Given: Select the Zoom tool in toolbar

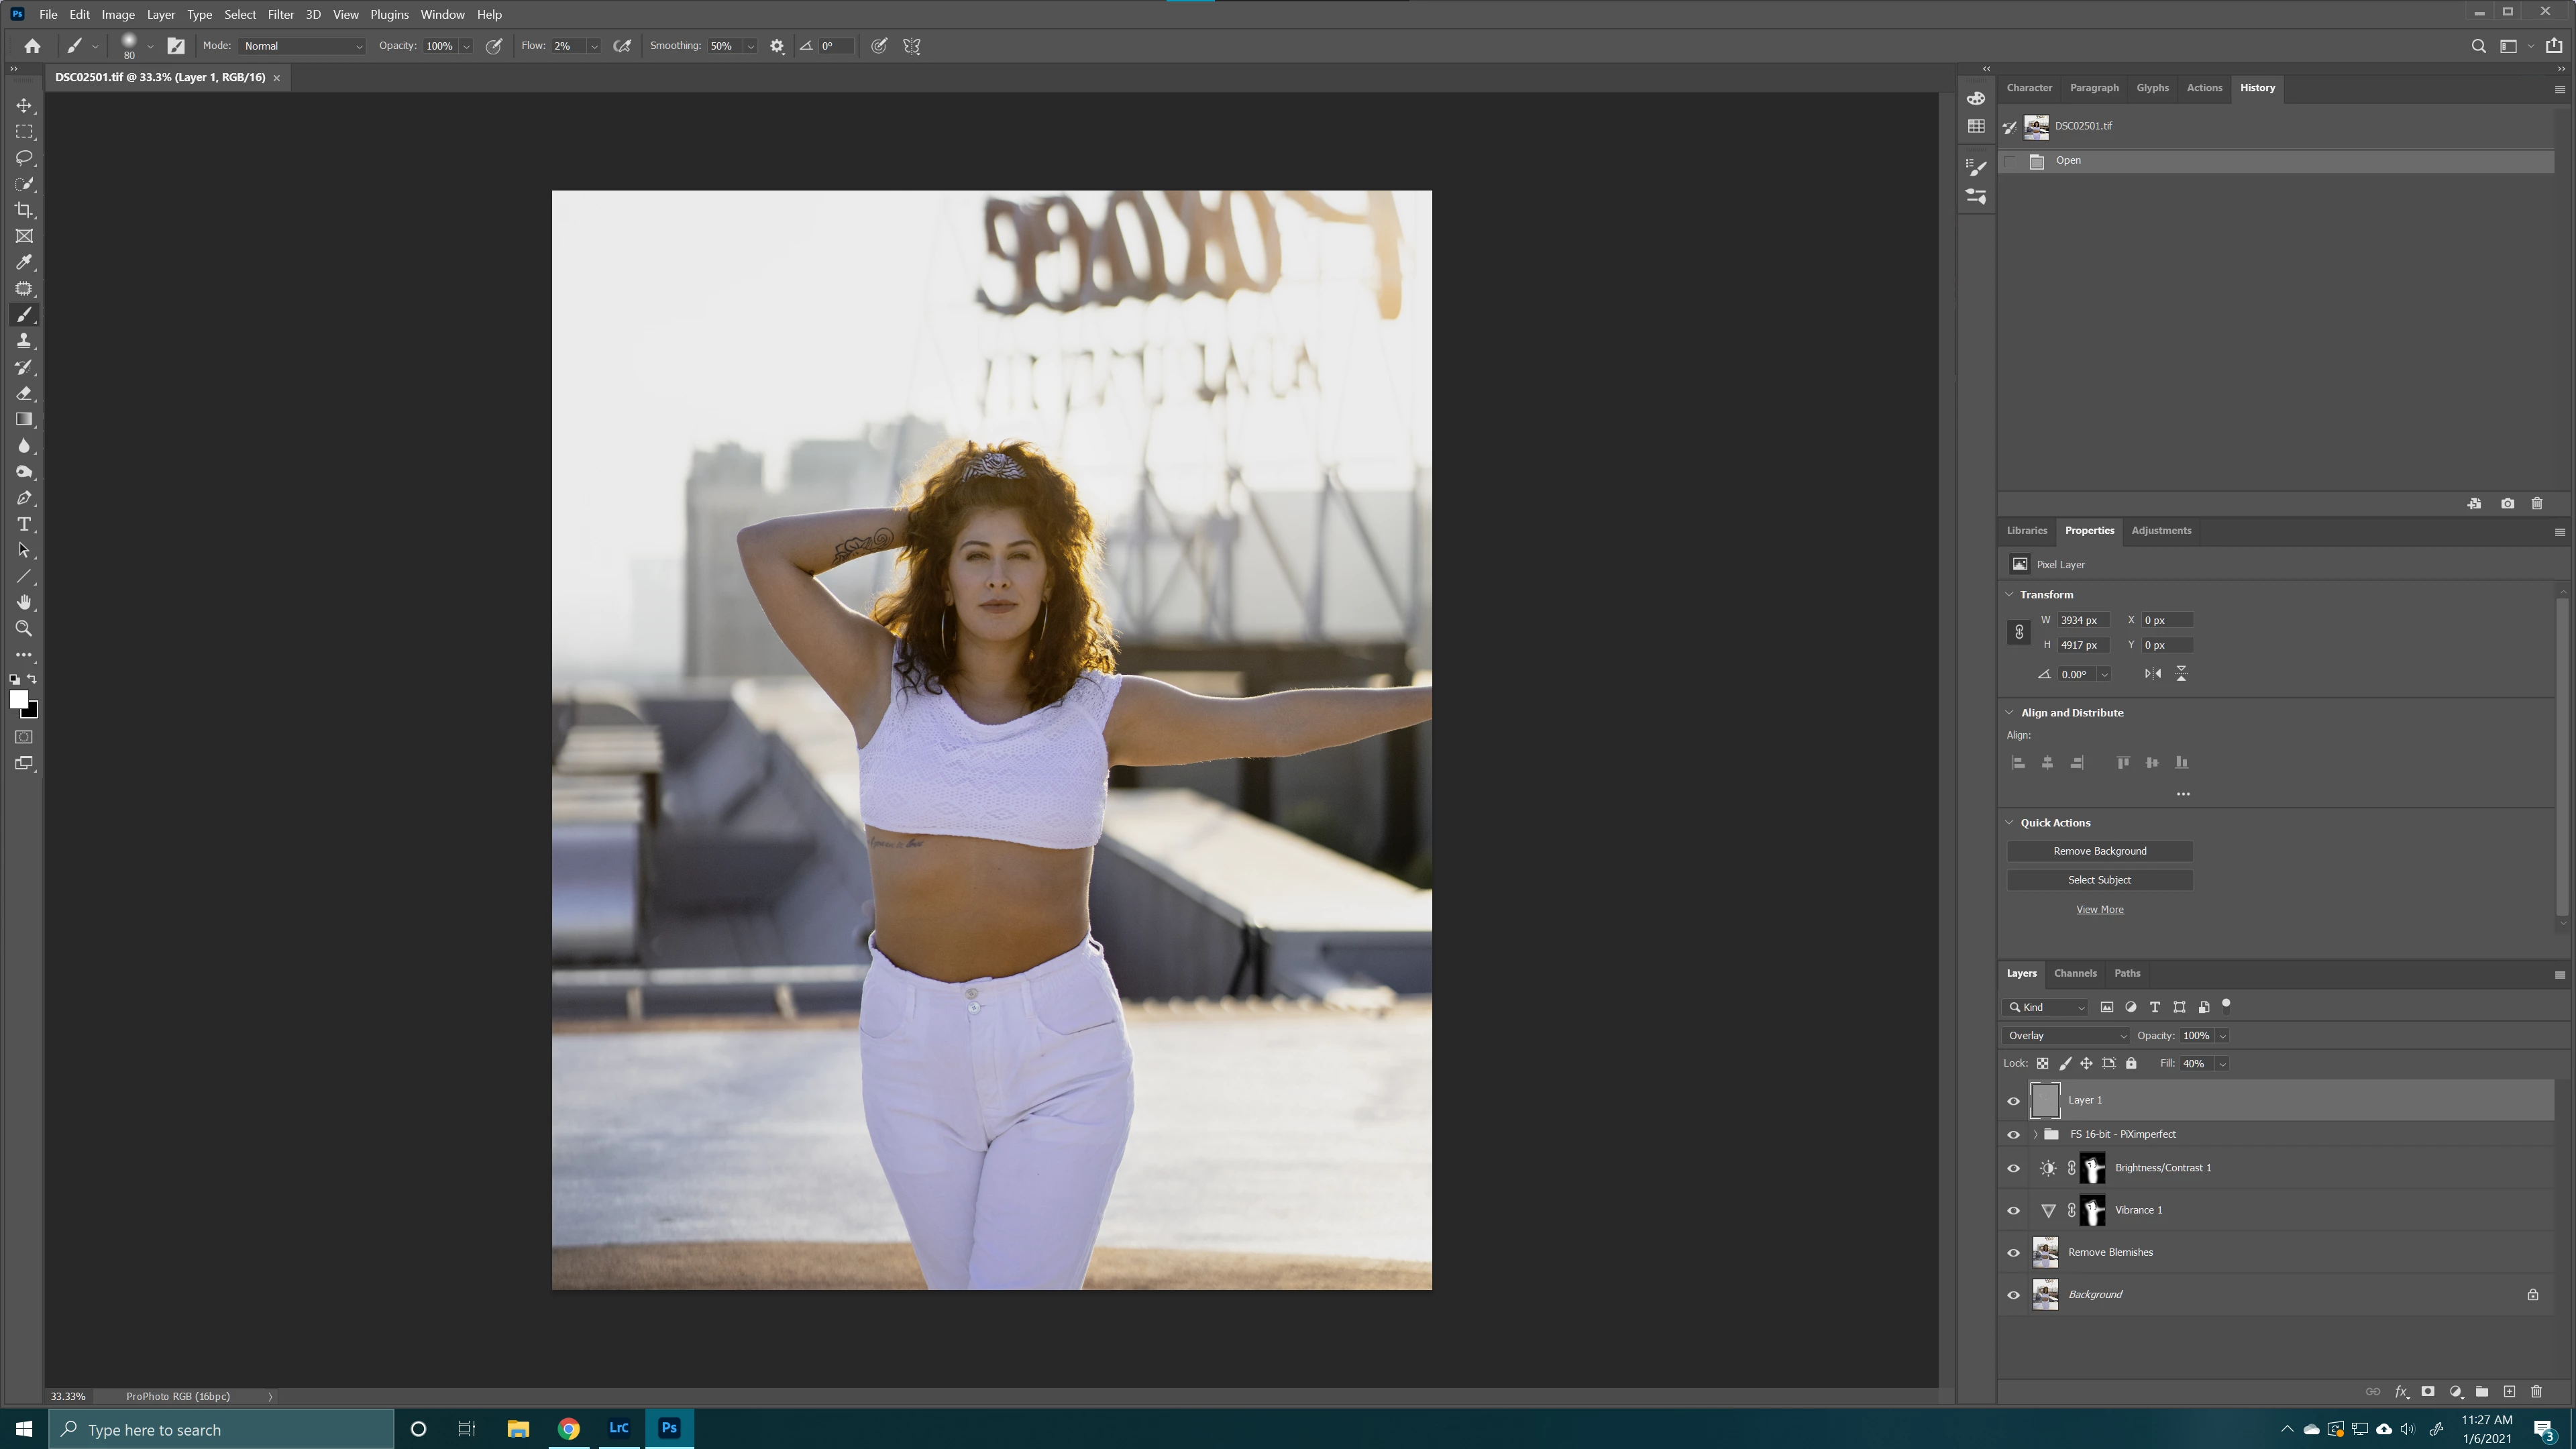Looking at the screenshot, I should 24,629.
